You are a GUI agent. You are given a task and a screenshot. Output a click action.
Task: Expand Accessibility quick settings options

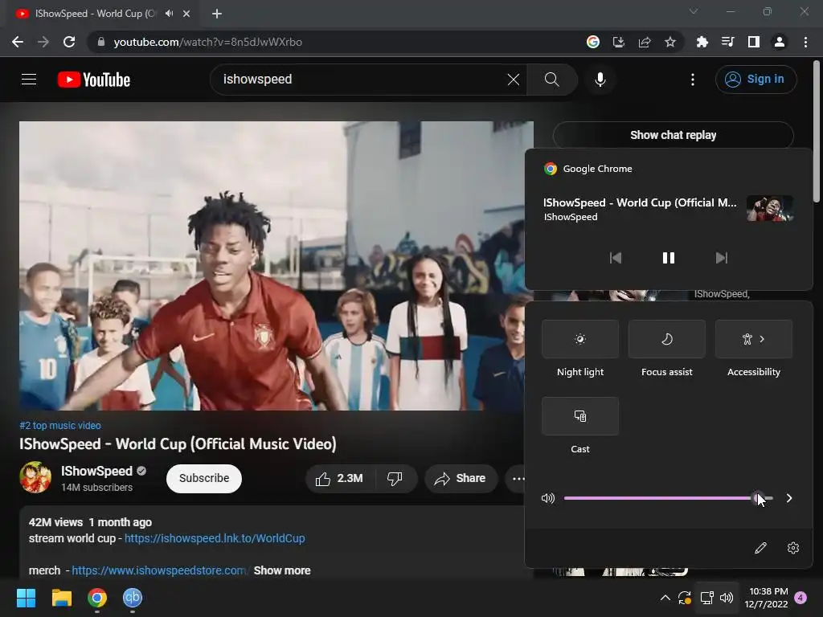(754, 339)
